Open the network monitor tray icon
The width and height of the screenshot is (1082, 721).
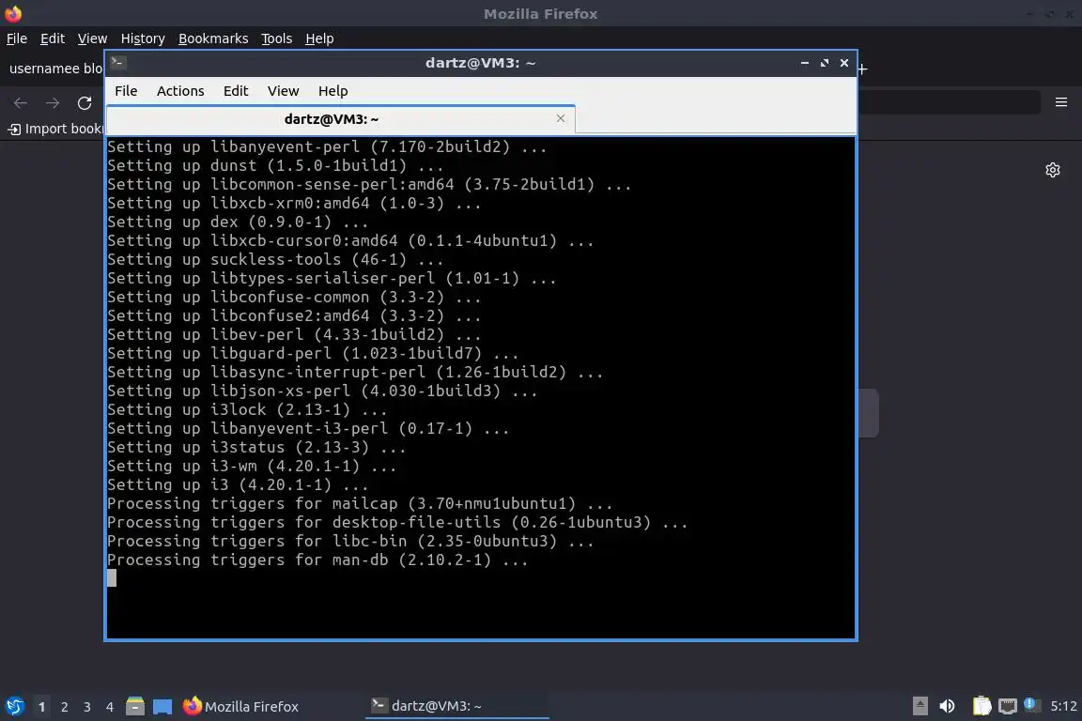pyautogui.click(x=1008, y=706)
